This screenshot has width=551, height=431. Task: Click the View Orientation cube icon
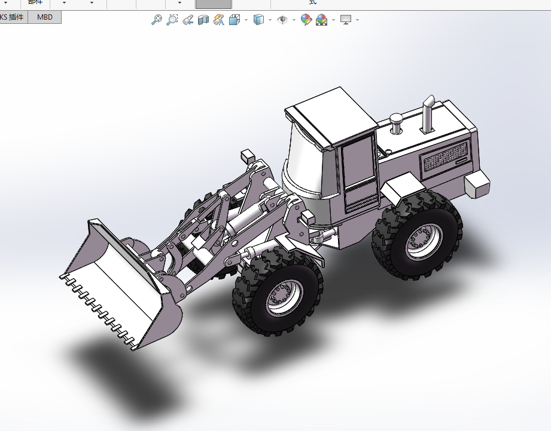235,20
